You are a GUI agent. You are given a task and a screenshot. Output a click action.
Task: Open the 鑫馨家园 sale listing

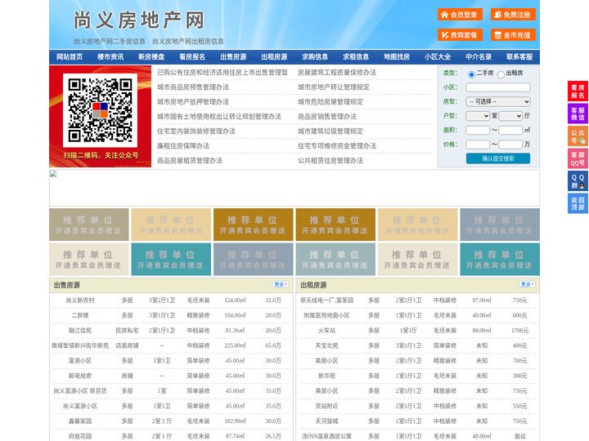coord(80,421)
